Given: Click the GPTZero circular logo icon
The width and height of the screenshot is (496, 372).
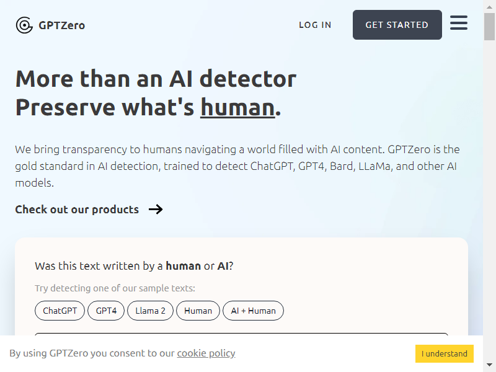Looking at the screenshot, I should (23, 25).
